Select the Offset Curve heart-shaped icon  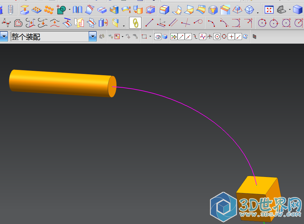(18, 23)
